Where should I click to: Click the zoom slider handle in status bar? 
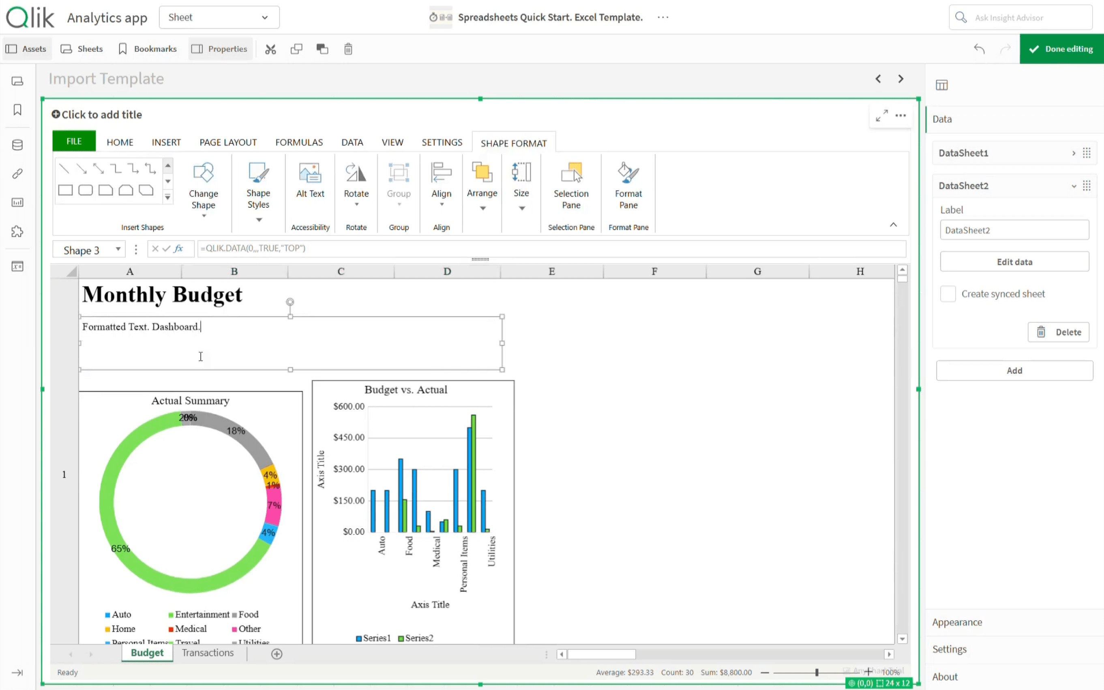click(x=817, y=672)
